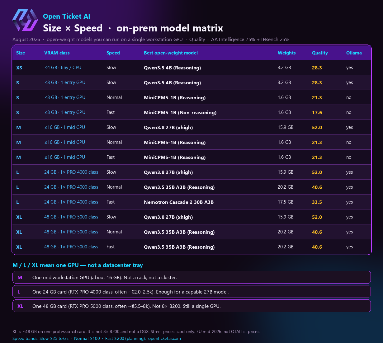Click '40.6' quality in the XL Normal row
This screenshot has height=343, width=383.
(x=317, y=232)
